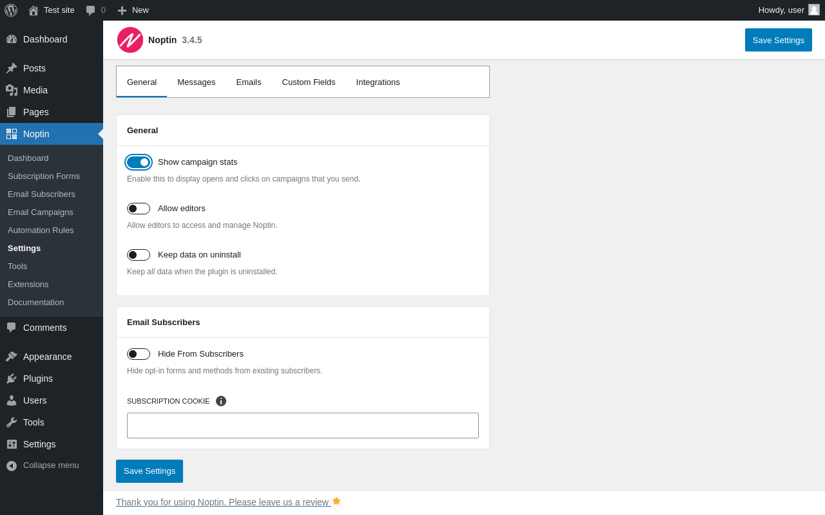
Task: Click the WordPress logo icon
Action: (x=11, y=10)
